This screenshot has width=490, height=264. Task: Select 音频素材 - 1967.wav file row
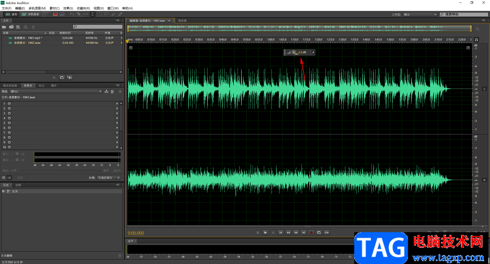pos(62,43)
